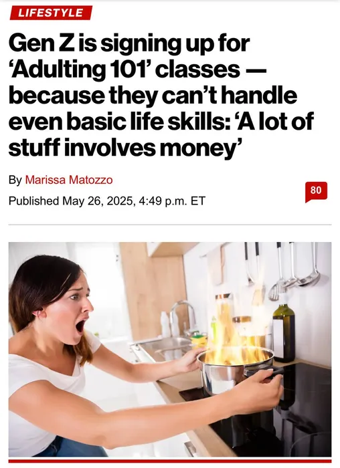Click the '4:49 p.m. ET' timestamp
The width and height of the screenshot is (340, 468).
[x=173, y=201]
